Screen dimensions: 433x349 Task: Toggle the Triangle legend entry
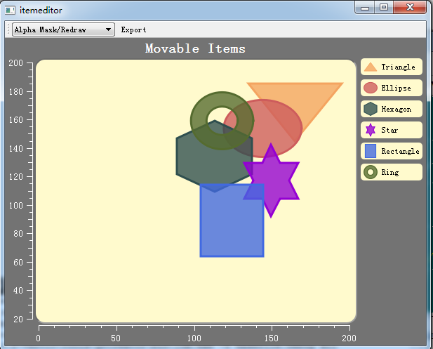tap(392, 67)
